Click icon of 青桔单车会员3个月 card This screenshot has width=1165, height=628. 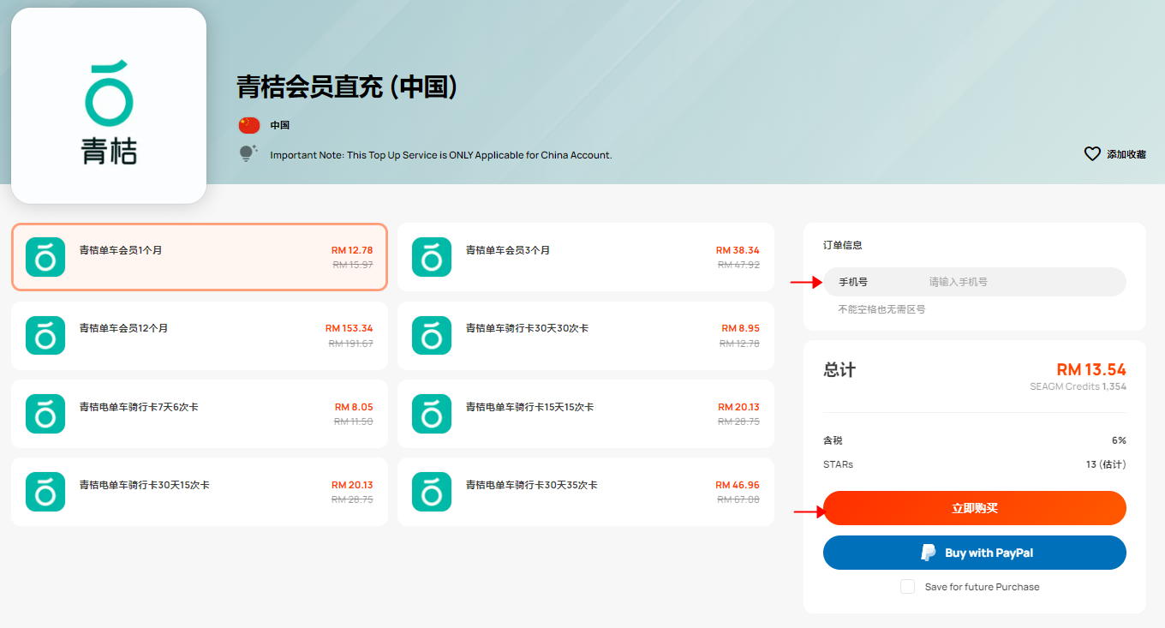click(x=432, y=257)
